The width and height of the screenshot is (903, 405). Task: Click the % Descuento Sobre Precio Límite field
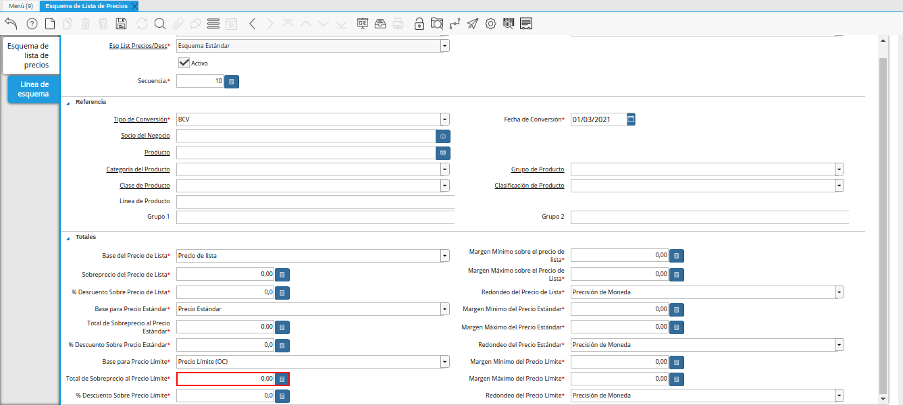(226, 396)
